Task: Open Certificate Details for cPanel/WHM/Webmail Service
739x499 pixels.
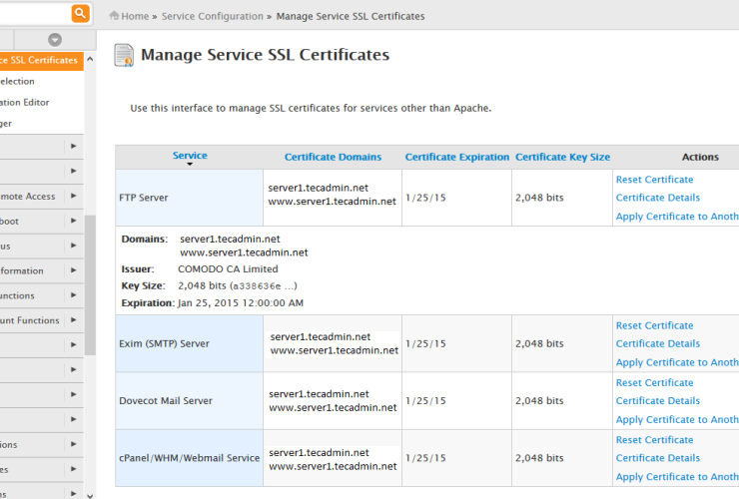Action: click(657, 458)
